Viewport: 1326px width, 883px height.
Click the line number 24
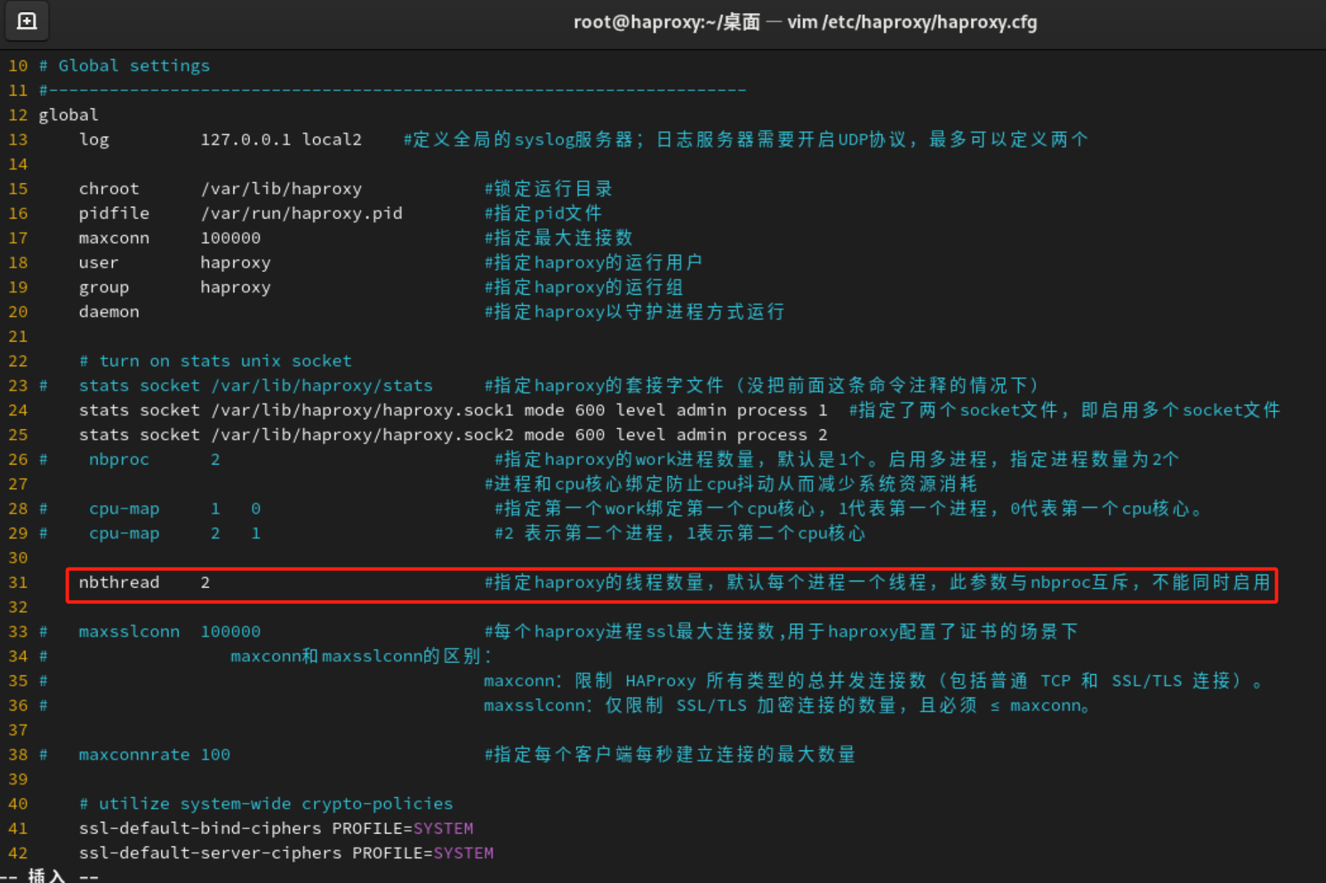coord(18,410)
